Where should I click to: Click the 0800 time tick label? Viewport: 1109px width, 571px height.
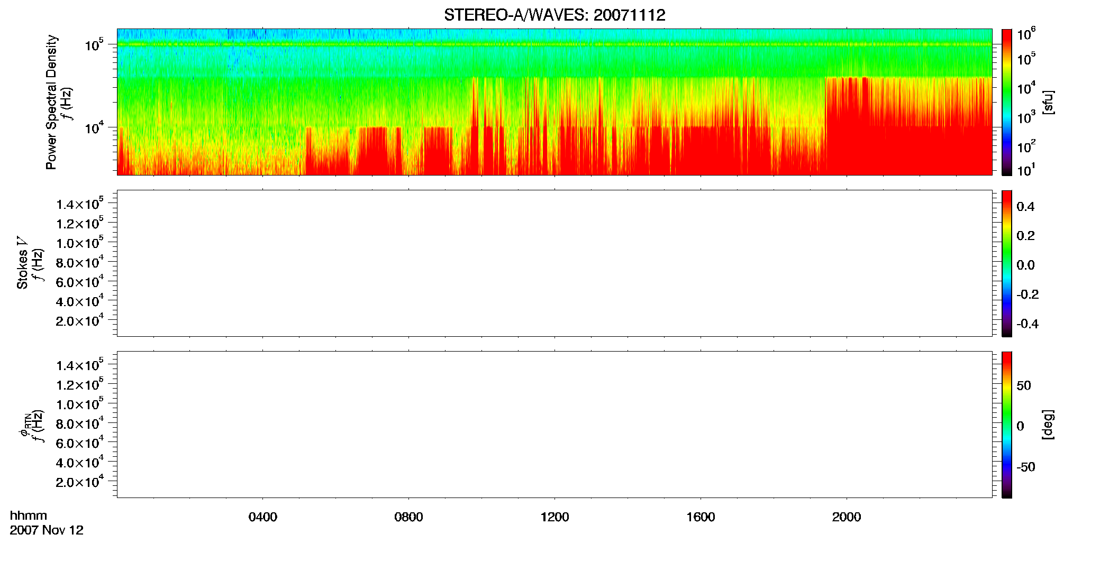409,517
